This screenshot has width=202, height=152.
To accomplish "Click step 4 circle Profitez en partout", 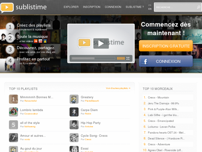I will [10, 61].
